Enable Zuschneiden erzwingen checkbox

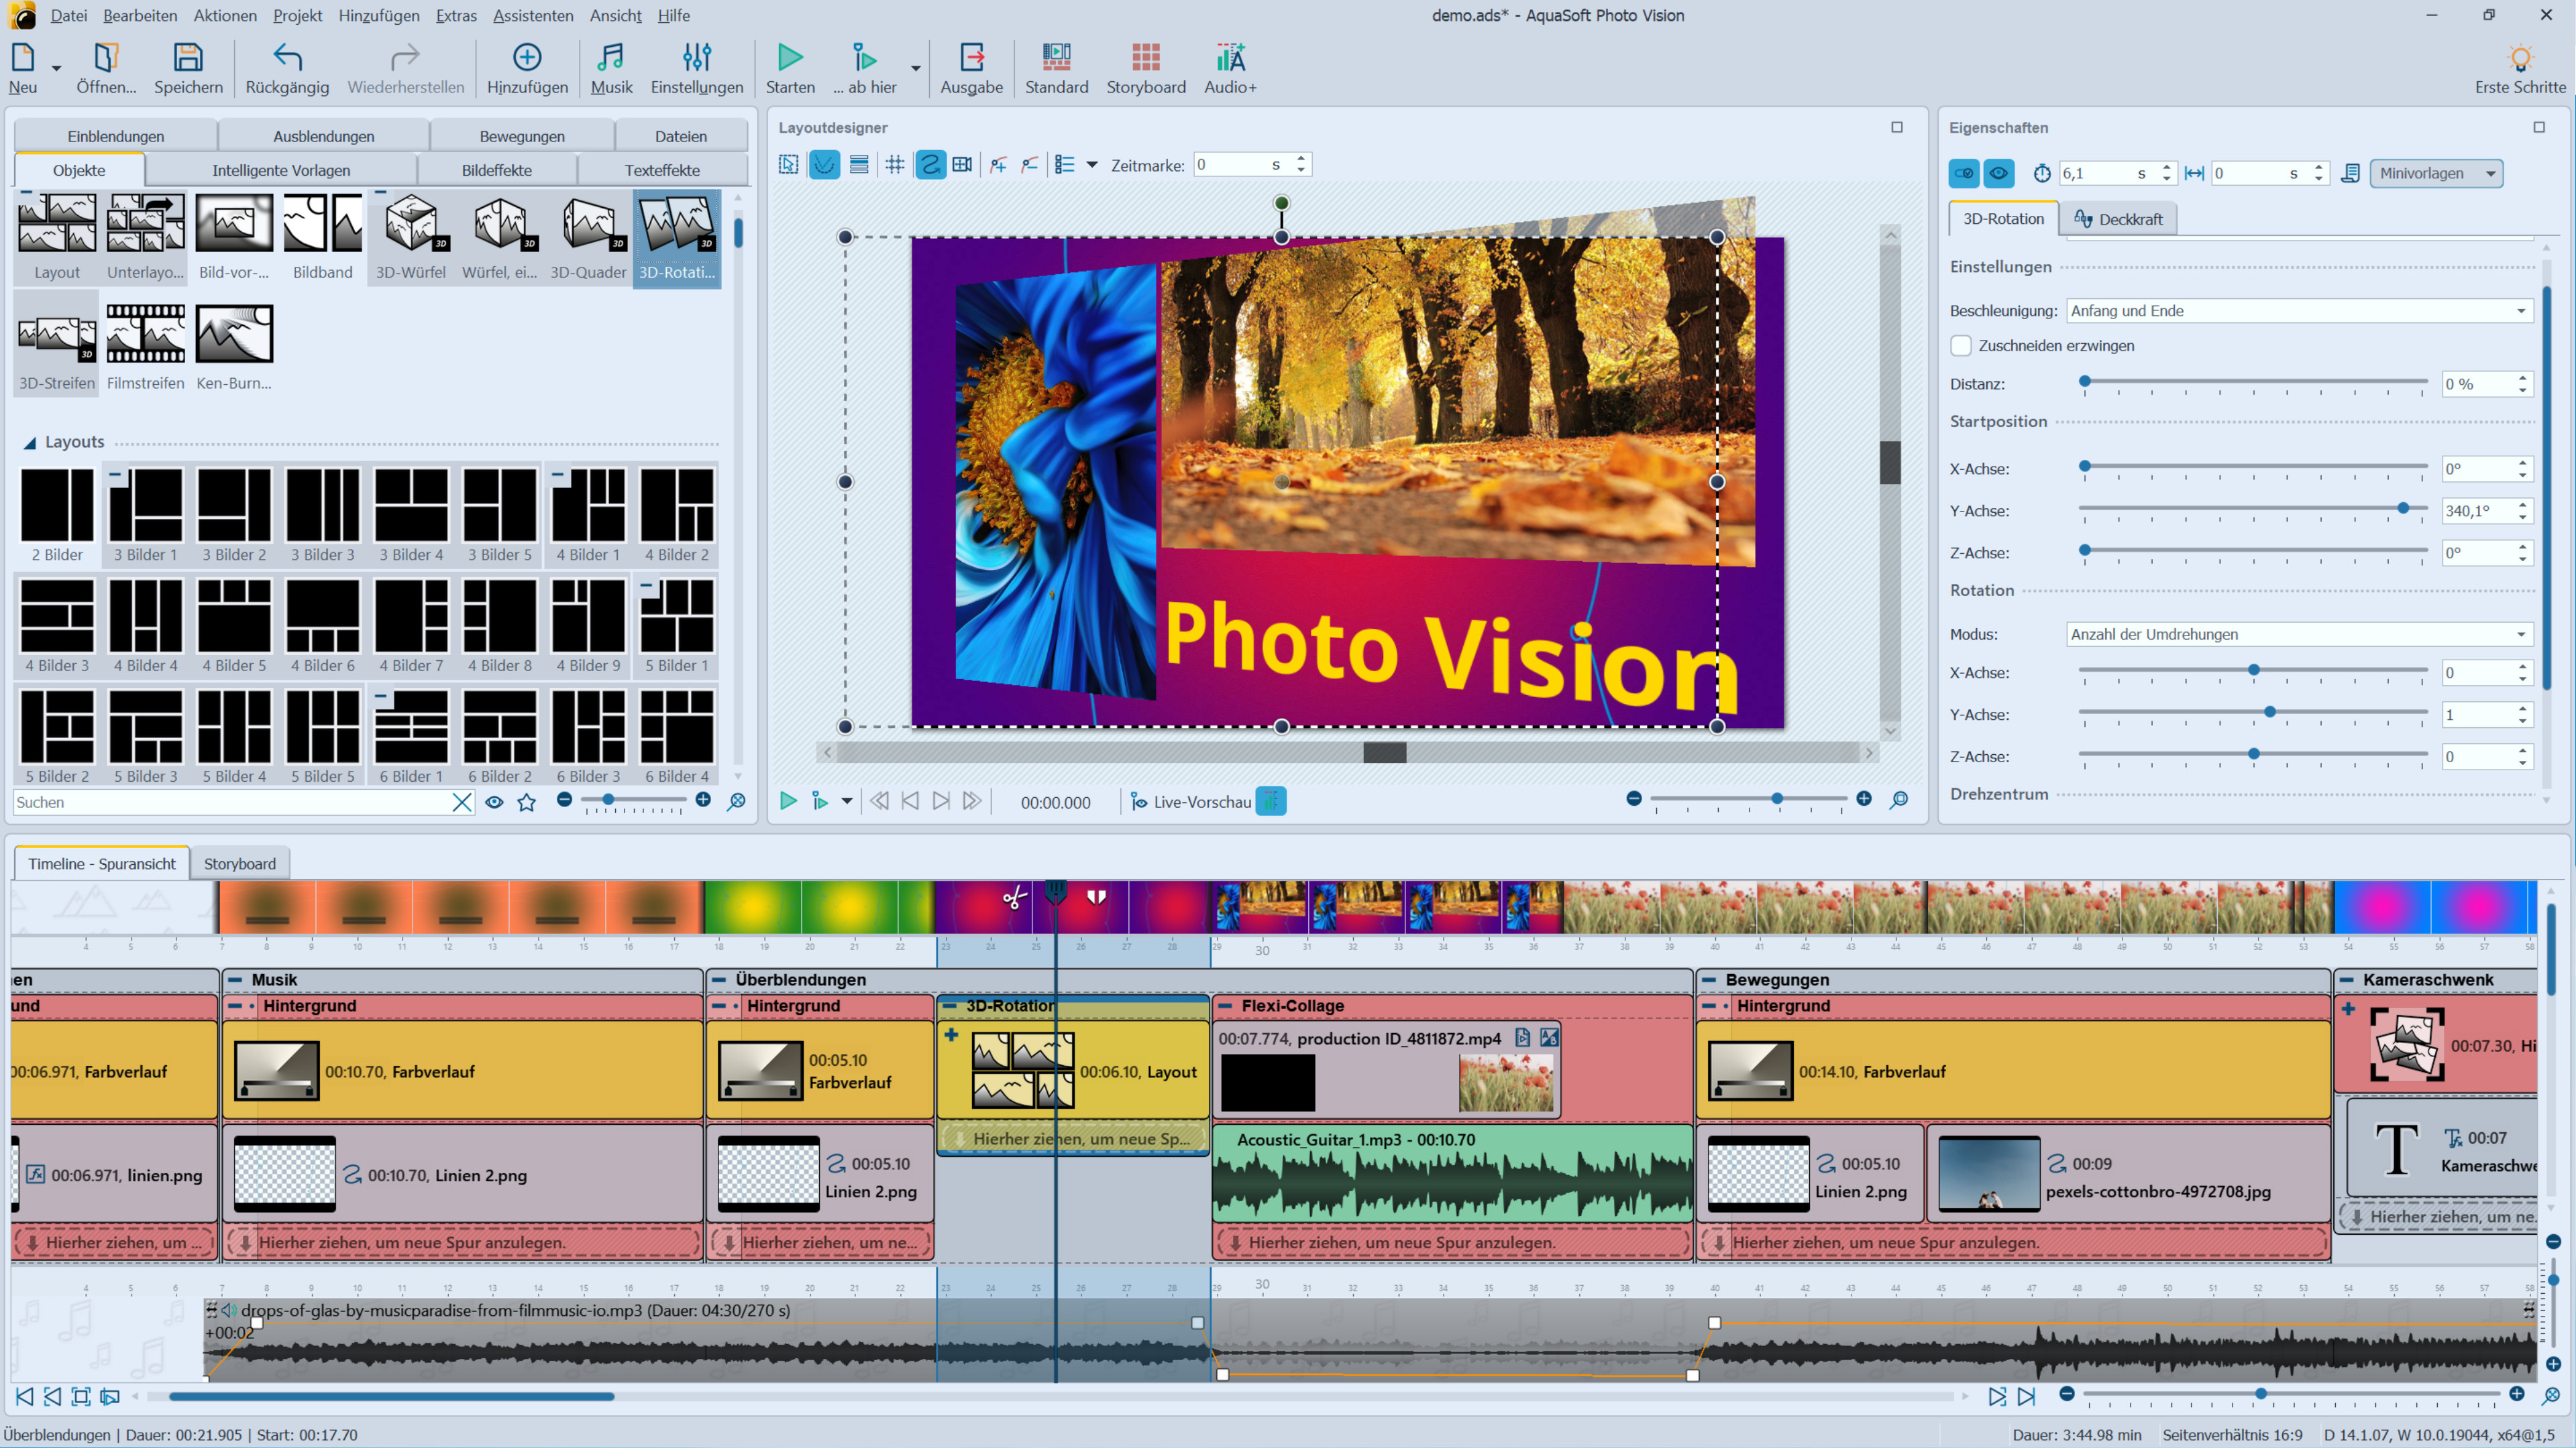pos(1961,346)
